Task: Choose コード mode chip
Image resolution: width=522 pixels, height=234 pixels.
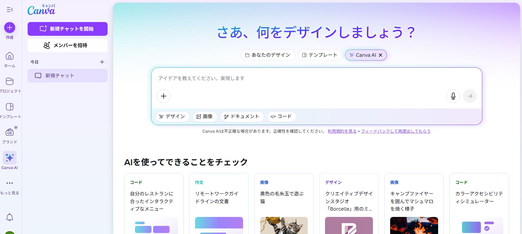Action: pyautogui.click(x=282, y=116)
